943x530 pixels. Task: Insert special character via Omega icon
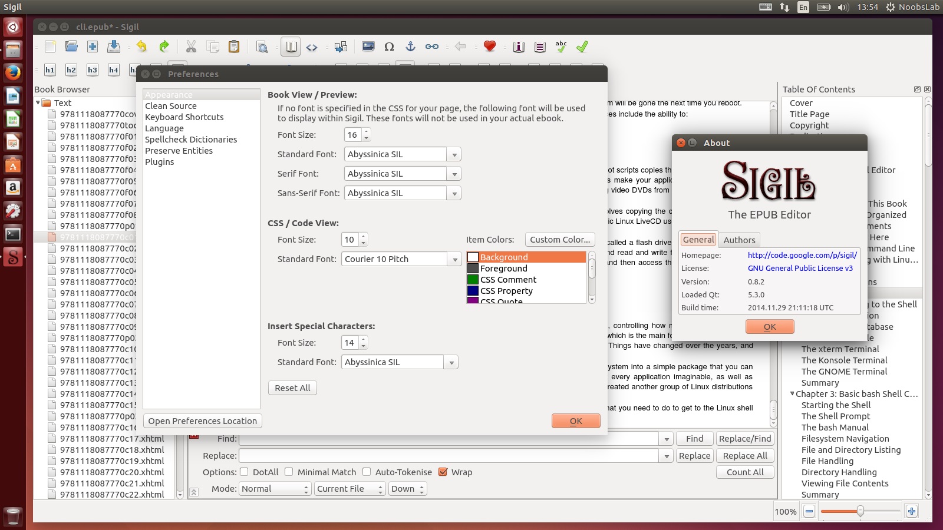389,47
